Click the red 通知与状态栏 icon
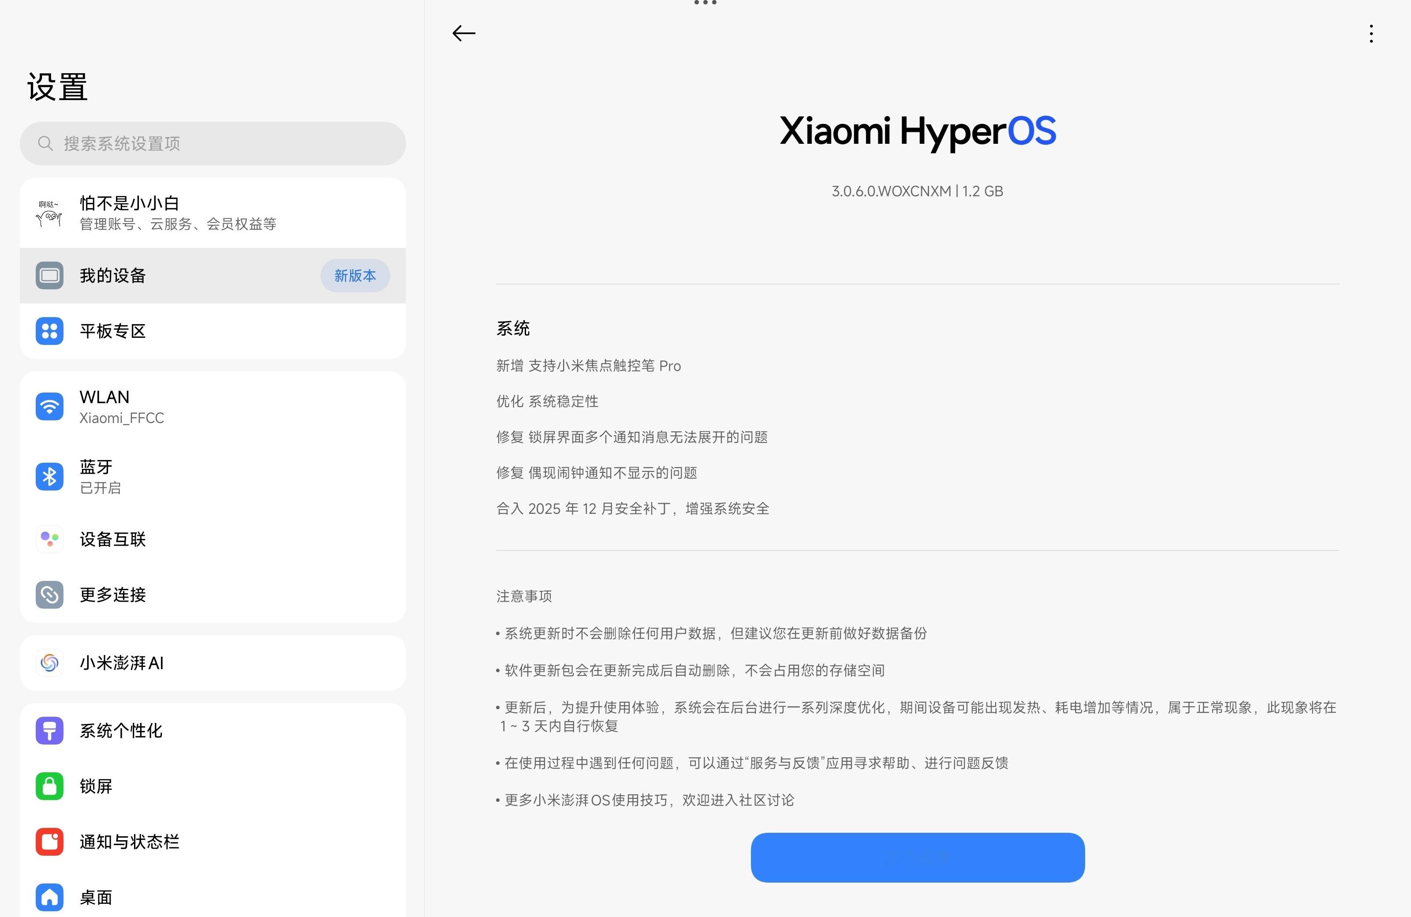The width and height of the screenshot is (1411, 917). click(49, 842)
